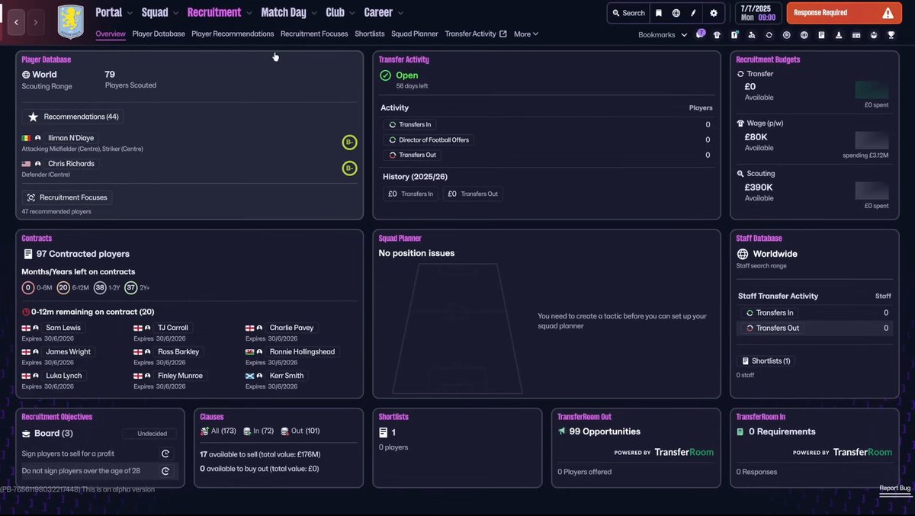Expand the Club menu chevron
Image resolution: width=915 pixels, height=516 pixels.
(352, 13)
